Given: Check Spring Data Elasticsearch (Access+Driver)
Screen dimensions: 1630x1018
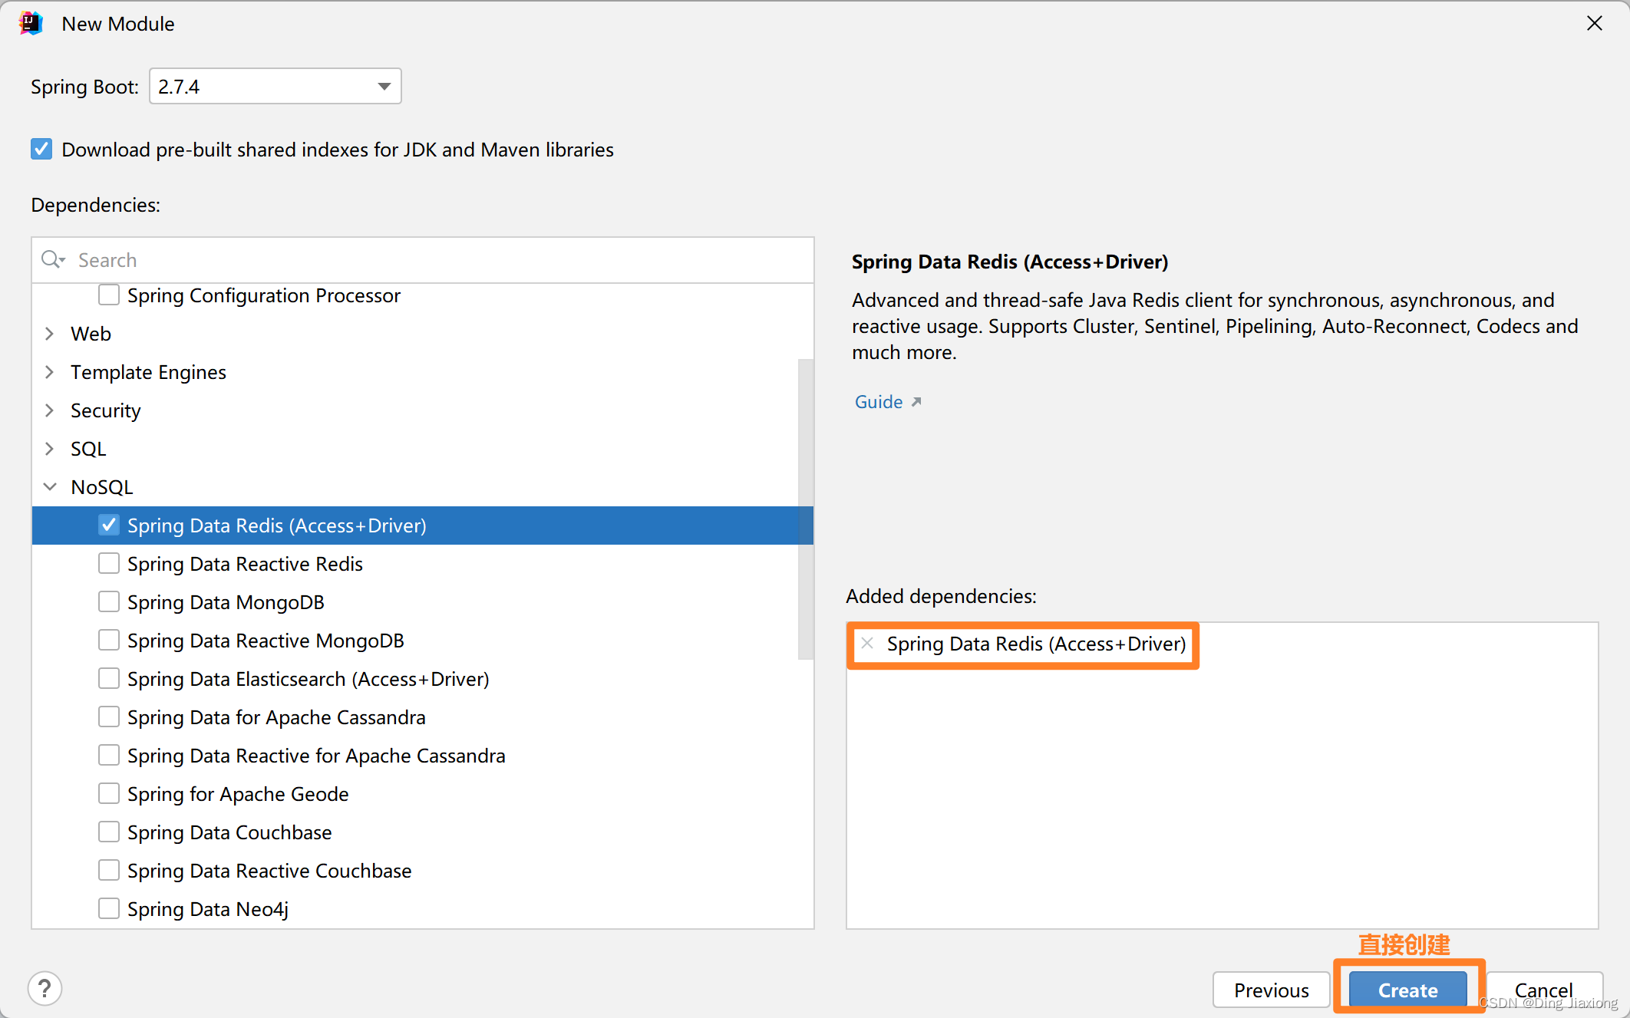Looking at the screenshot, I should pos(109,678).
